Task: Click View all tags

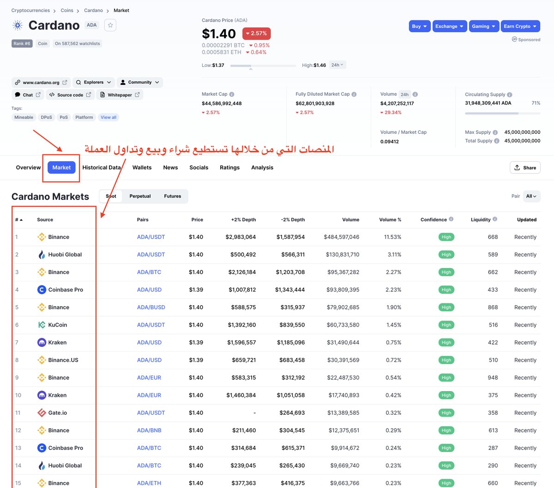Action: coord(108,117)
